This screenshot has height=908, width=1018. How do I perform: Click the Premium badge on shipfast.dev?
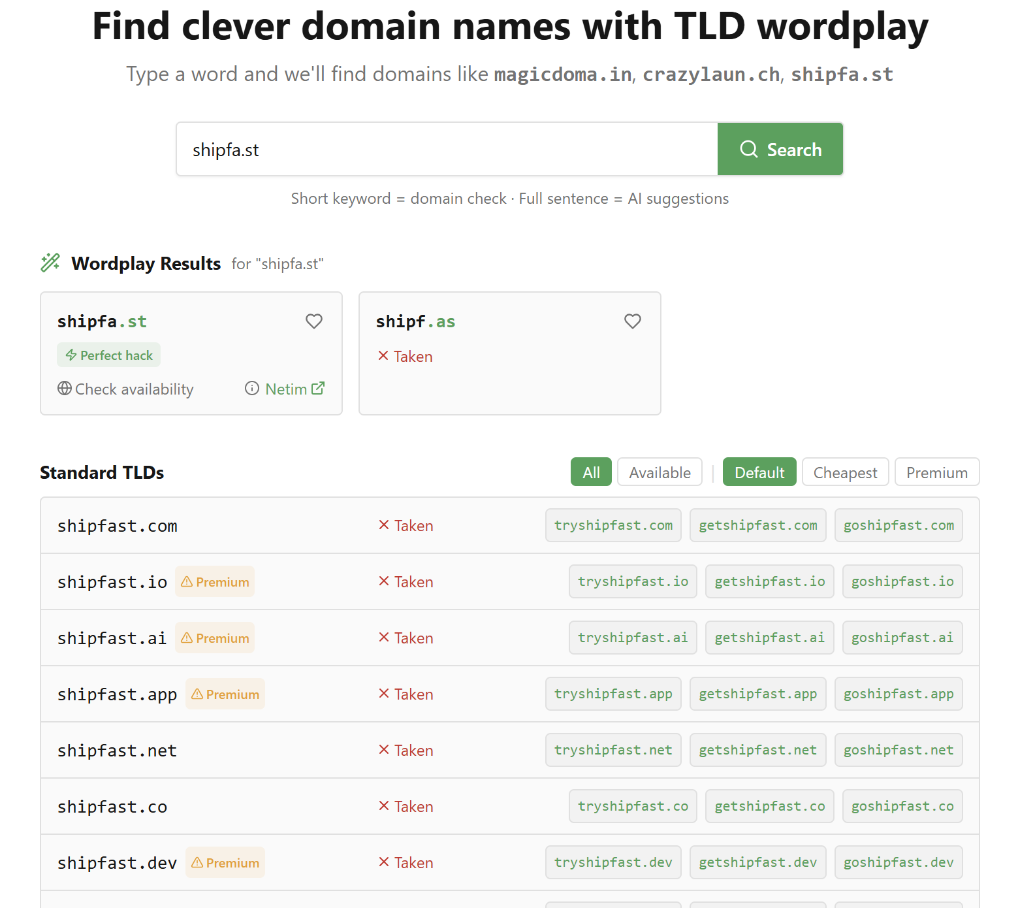(225, 862)
